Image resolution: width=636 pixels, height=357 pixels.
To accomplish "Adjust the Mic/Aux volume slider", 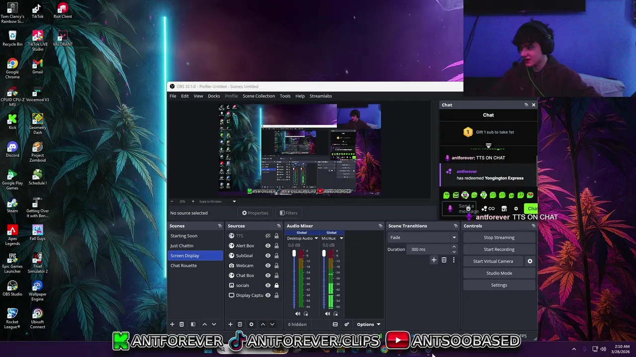I will tap(323, 254).
